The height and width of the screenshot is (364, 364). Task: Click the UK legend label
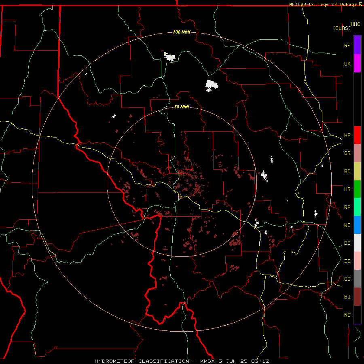pos(347,63)
